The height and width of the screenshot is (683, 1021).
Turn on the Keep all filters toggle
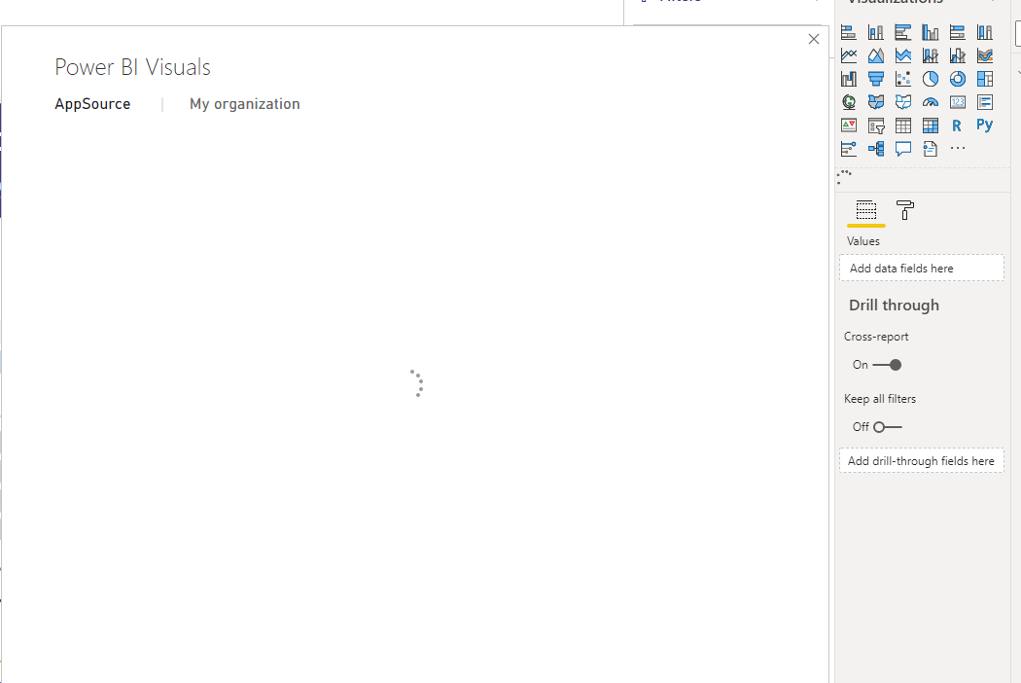888,427
